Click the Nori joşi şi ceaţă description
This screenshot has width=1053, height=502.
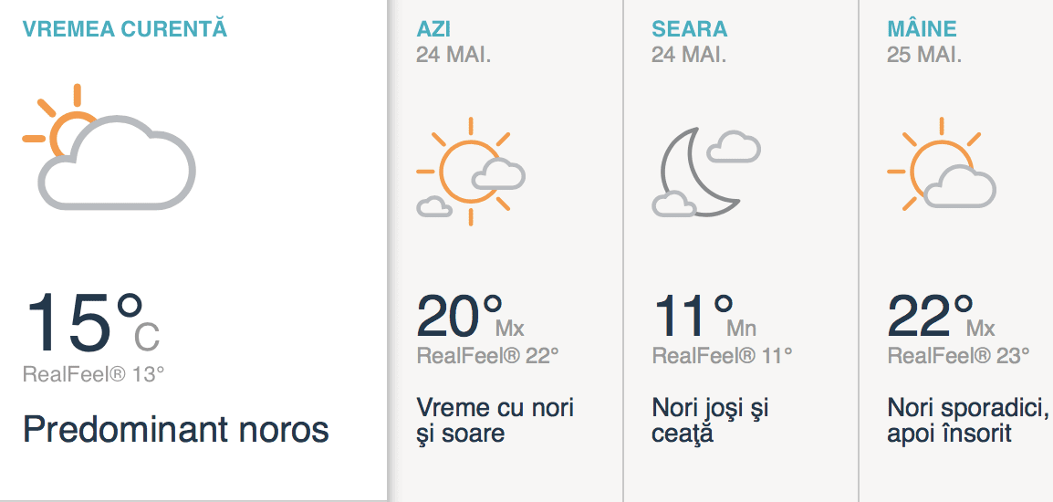click(x=710, y=419)
